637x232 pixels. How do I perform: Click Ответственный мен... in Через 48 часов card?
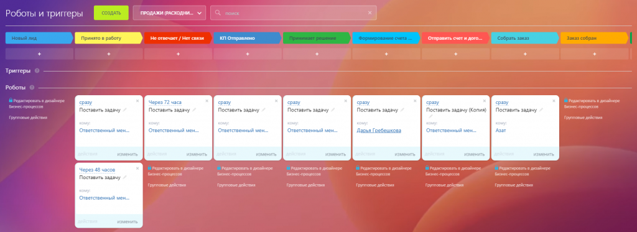coord(105,198)
